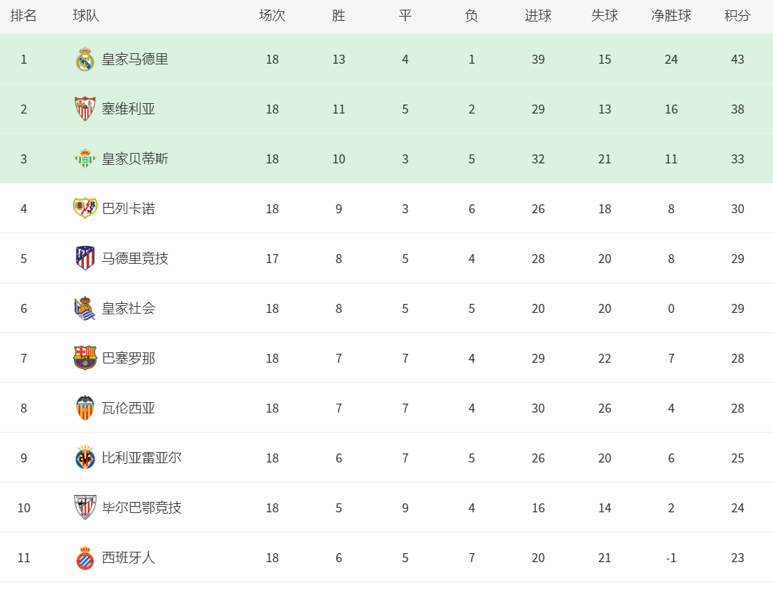Select the 排名 column header
773x594 pixels.
pyautogui.click(x=23, y=16)
